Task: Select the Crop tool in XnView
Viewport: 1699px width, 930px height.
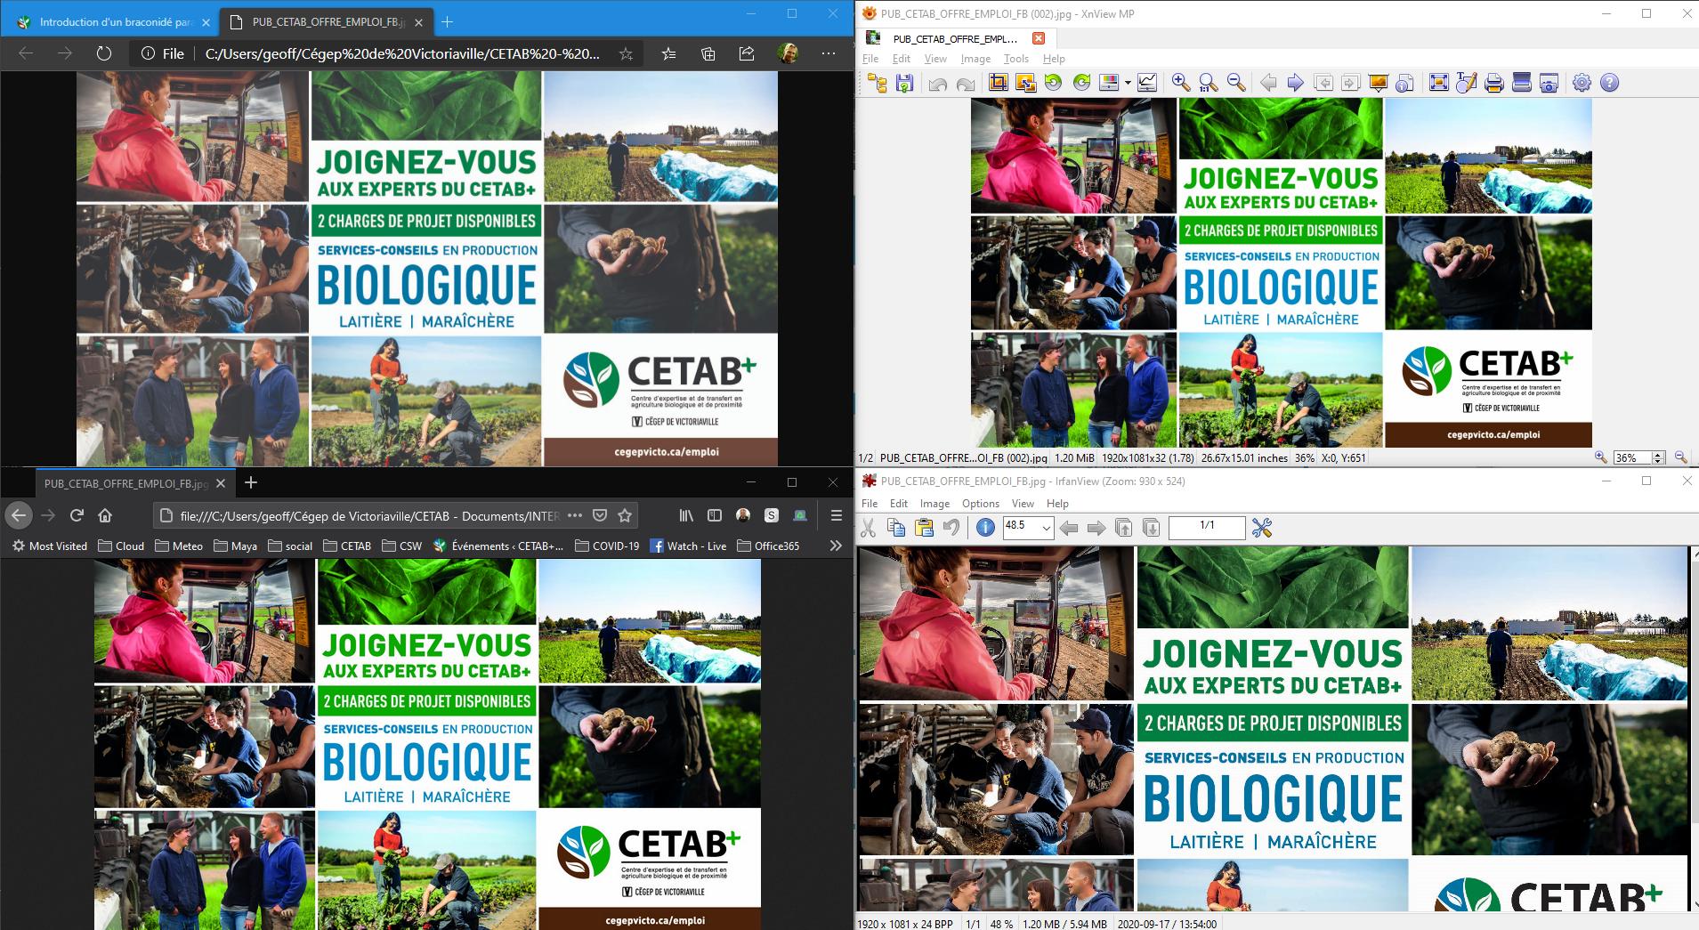Action: point(998,84)
